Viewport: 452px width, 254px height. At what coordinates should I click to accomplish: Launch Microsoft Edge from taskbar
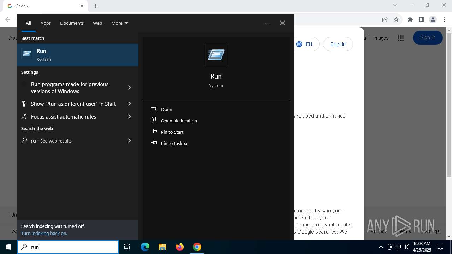145,247
